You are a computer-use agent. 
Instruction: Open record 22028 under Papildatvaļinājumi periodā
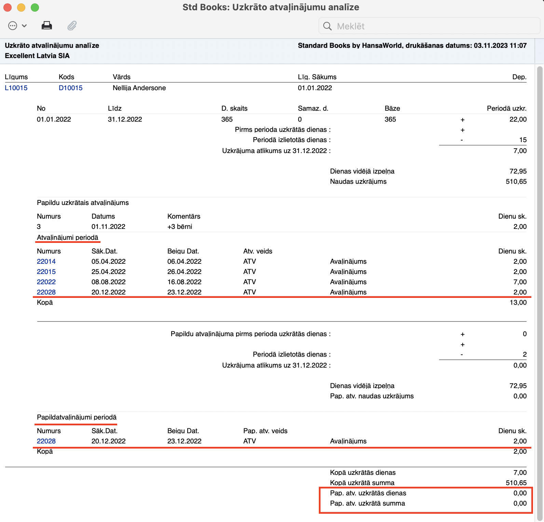46,441
